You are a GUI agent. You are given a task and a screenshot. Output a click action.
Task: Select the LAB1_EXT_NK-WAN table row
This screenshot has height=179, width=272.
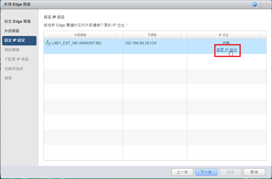pyautogui.click(x=101, y=43)
